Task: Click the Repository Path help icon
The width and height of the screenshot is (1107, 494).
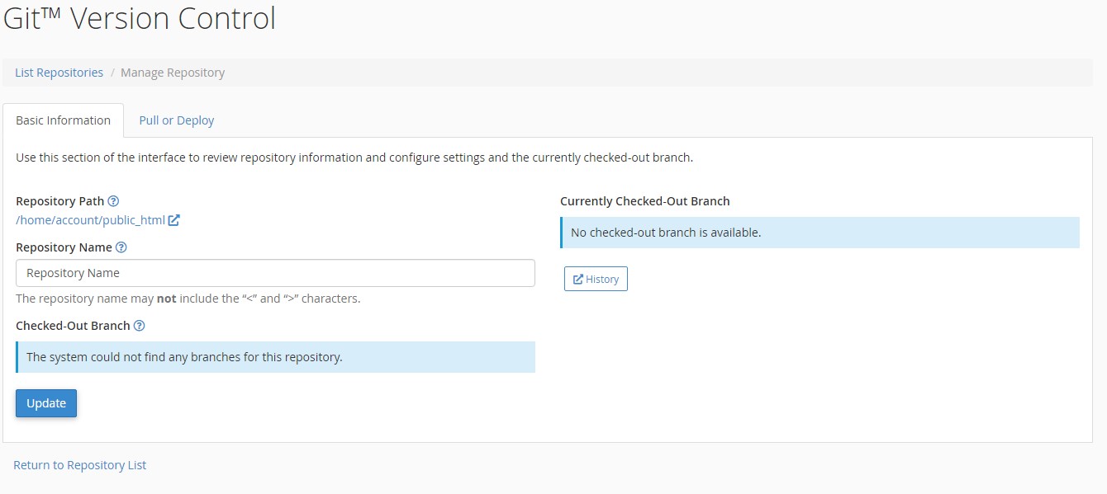Action: pyautogui.click(x=113, y=200)
